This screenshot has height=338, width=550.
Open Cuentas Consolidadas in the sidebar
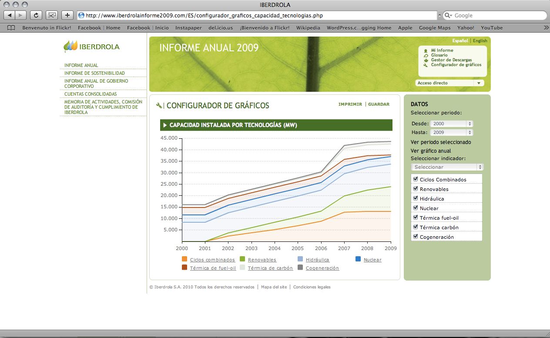[x=91, y=94]
